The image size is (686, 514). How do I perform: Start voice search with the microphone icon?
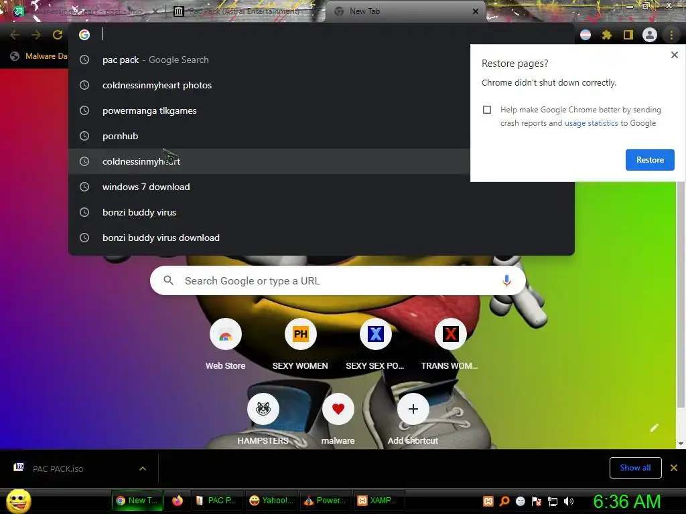click(x=506, y=280)
